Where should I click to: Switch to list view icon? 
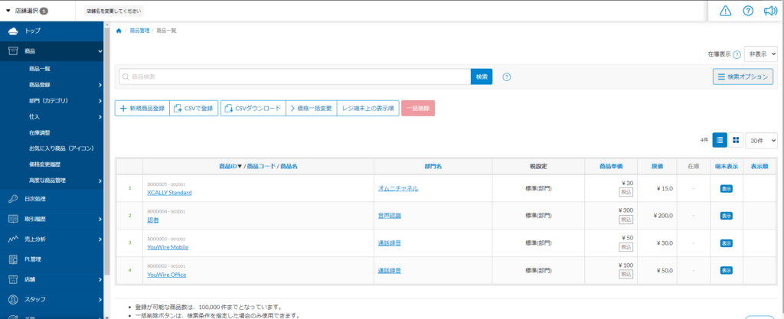(x=720, y=140)
